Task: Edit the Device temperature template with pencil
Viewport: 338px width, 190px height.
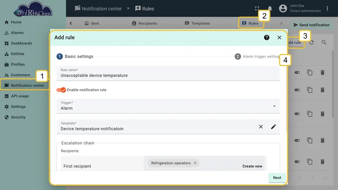Action: 273,127
